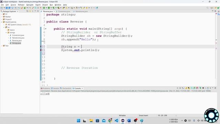Open the Display Selected Console dropdown
The image size is (220, 124).
[206, 88]
